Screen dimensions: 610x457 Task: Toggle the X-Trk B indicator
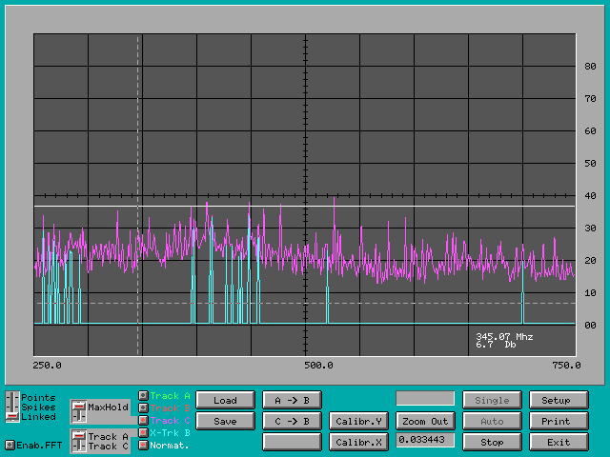coord(144,432)
